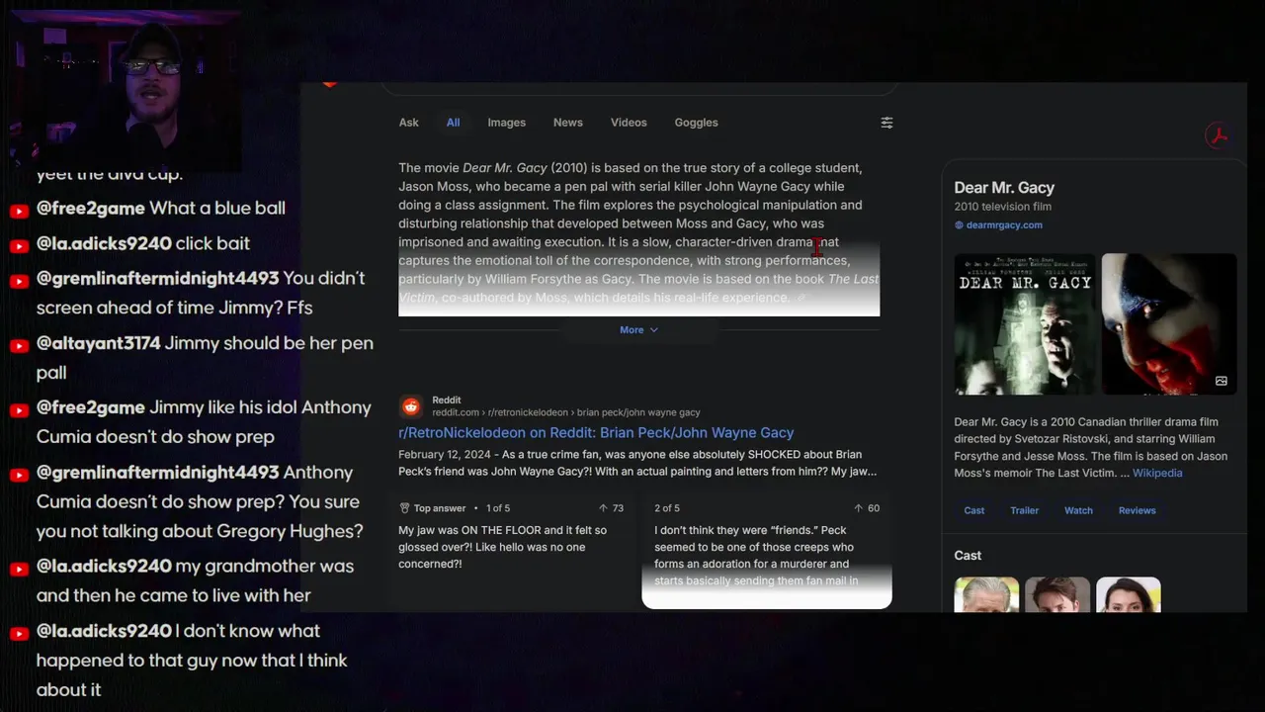Expand the summary with More chevron
Viewport: 1265px width, 712px height.
tap(638, 330)
